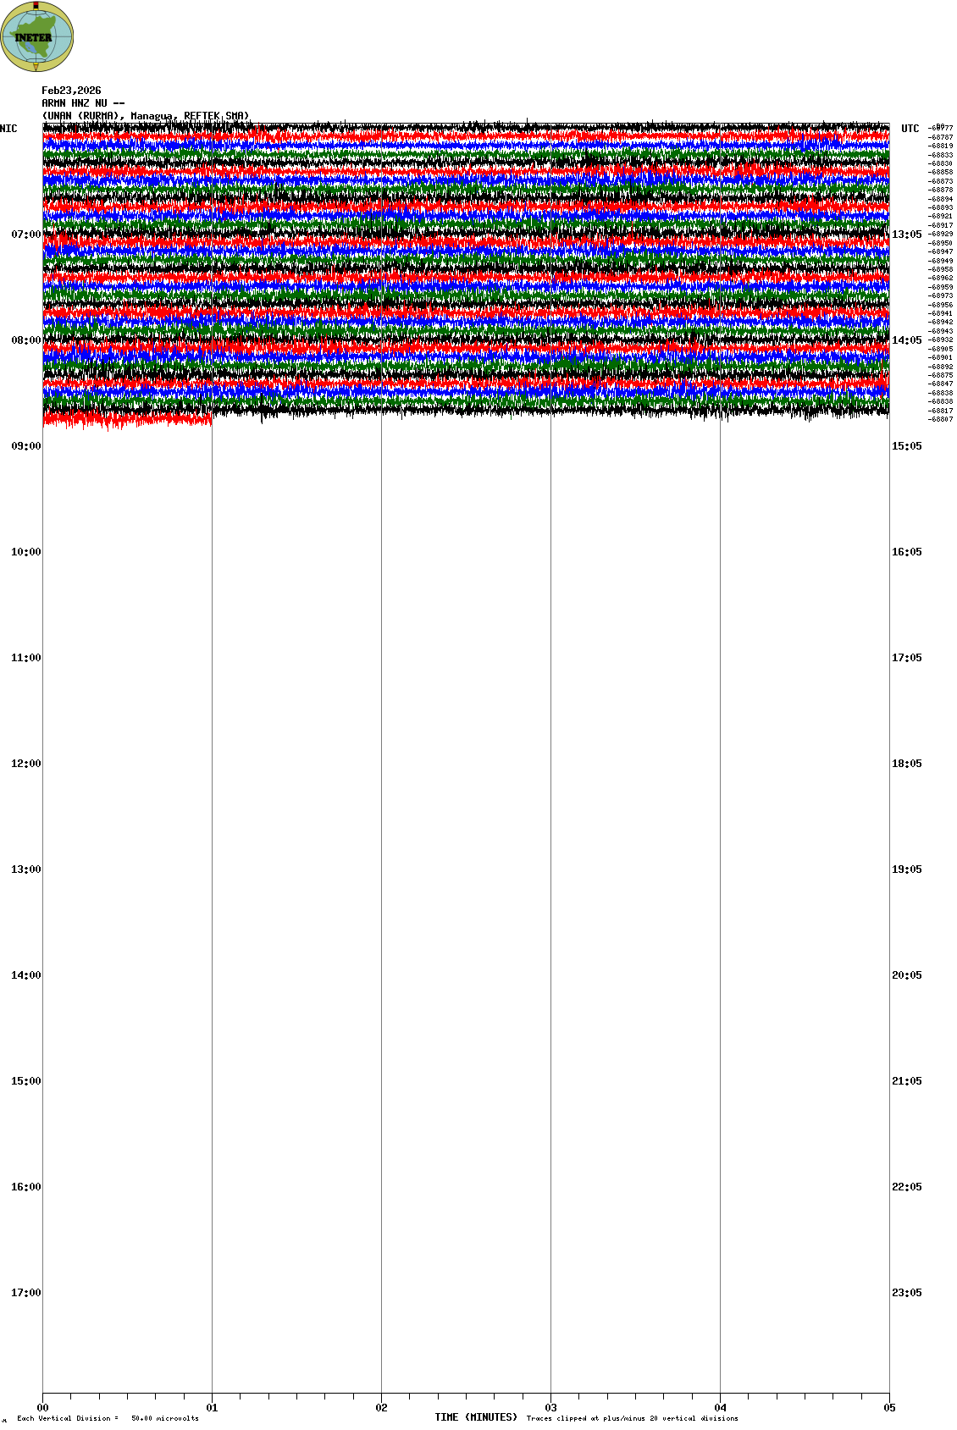Click the 17:00 local time label
Screen dimensions: 957x1430
pyautogui.click(x=25, y=1293)
